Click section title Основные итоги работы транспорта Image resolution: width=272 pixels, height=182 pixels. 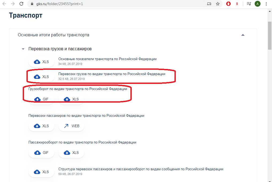point(53,35)
